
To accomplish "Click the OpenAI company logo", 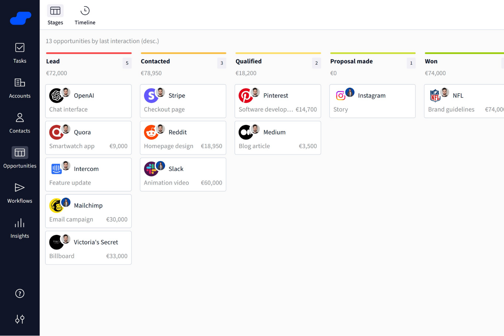I will (x=56, y=95).
